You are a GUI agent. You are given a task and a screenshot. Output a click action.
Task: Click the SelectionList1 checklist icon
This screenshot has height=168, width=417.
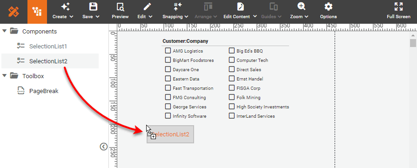tap(21, 46)
